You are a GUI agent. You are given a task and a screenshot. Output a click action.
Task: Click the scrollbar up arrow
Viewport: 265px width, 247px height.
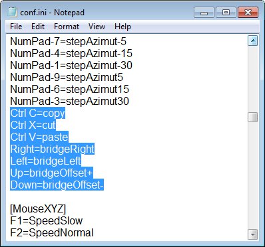(253, 41)
